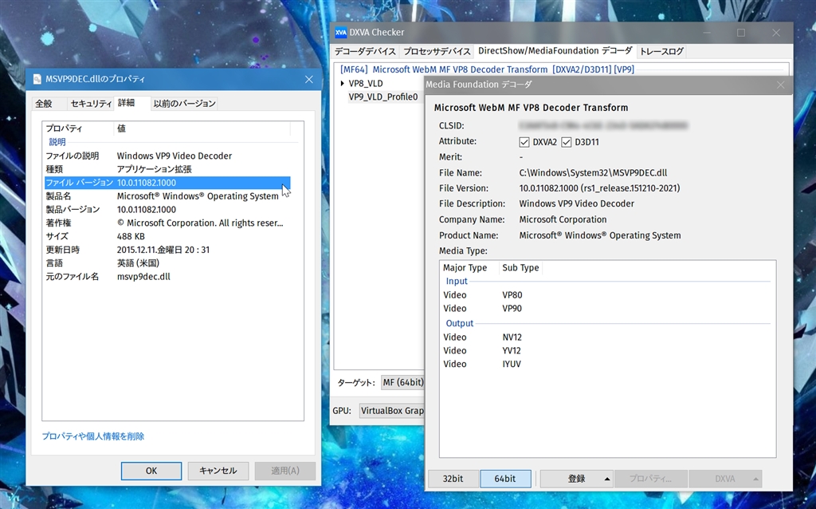816x509 pixels.
Task: Open the ターゲット MF (64bit) dropdown
Action: click(x=402, y=382)
